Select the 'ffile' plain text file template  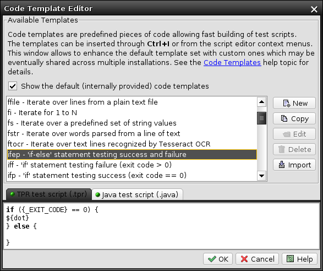pos(132,102)
